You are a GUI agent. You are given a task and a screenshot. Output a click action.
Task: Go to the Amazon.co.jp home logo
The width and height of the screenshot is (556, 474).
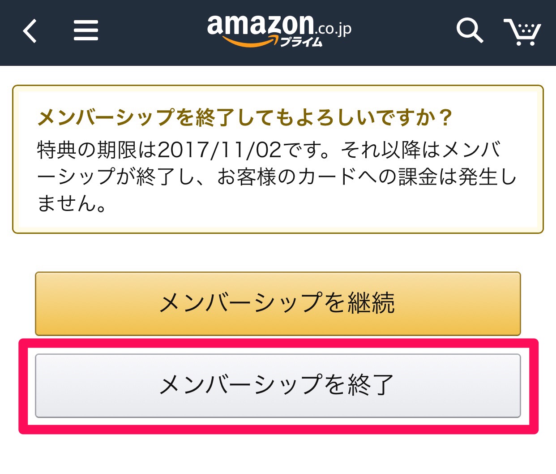click(x=260, y=26)
